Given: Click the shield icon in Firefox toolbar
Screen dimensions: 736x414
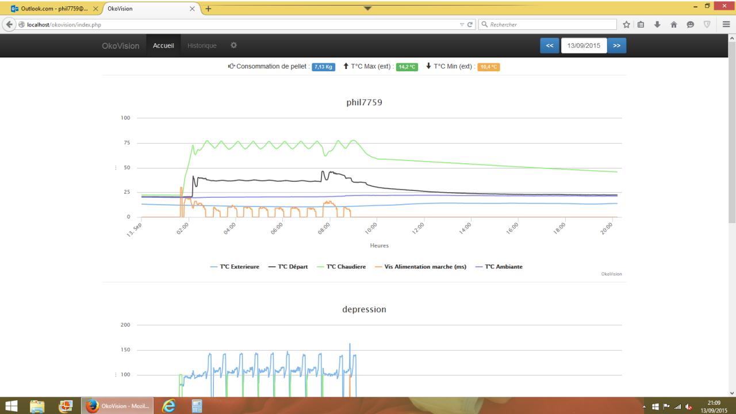Looking at the screenshot, I should (x=707, y=25).
